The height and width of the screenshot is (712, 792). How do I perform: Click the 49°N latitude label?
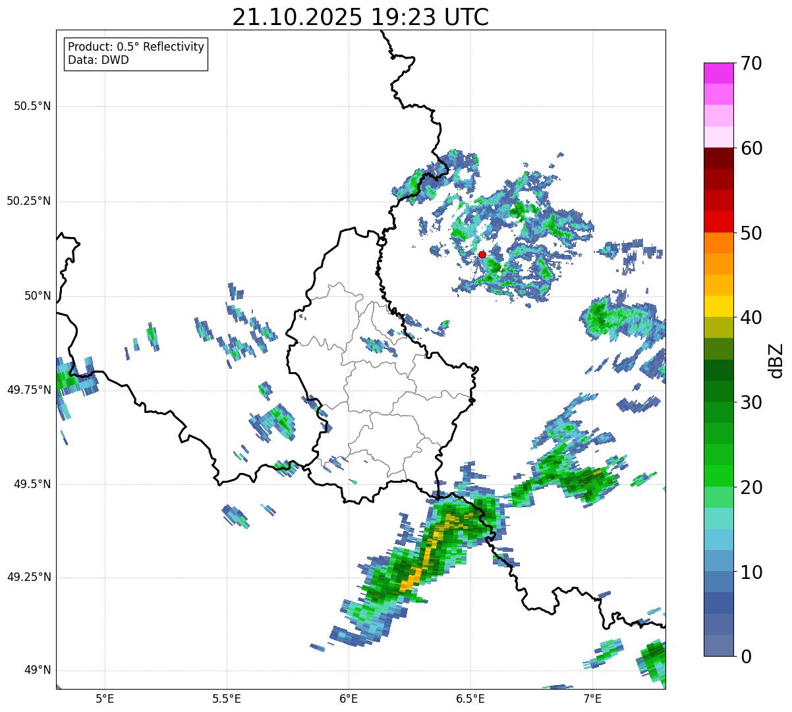pos(38,671)
